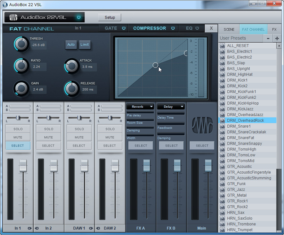Solo the In 2 channel
This screenshot has height=235, width=284.
point(49,129)
